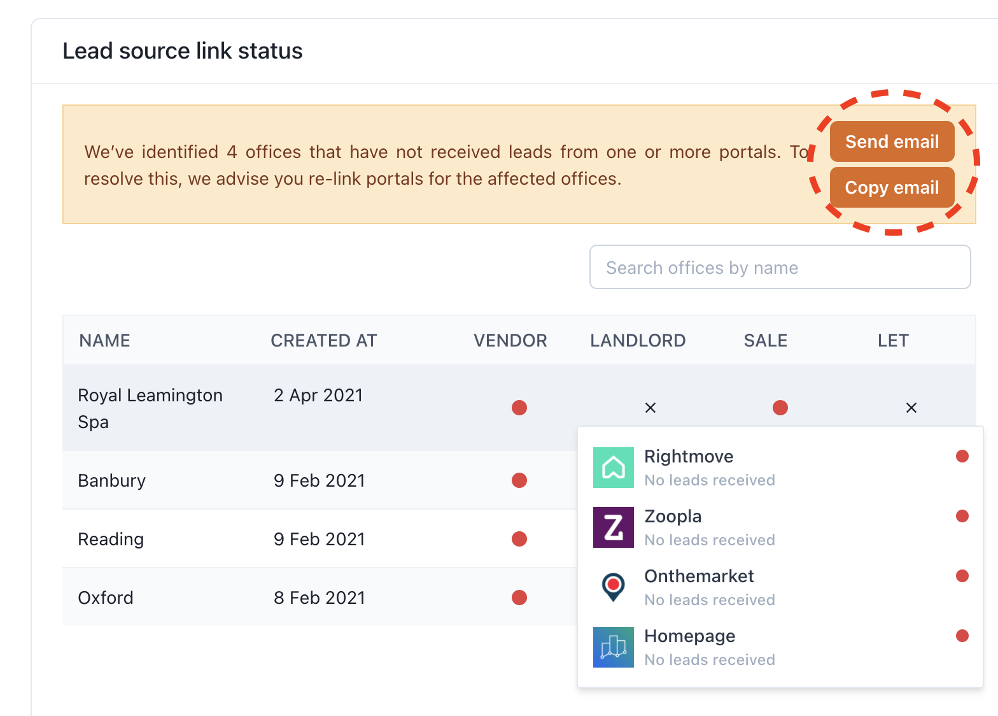Sort by the Created At column header
The image size is (998, 716).
(x=323, y=341)
